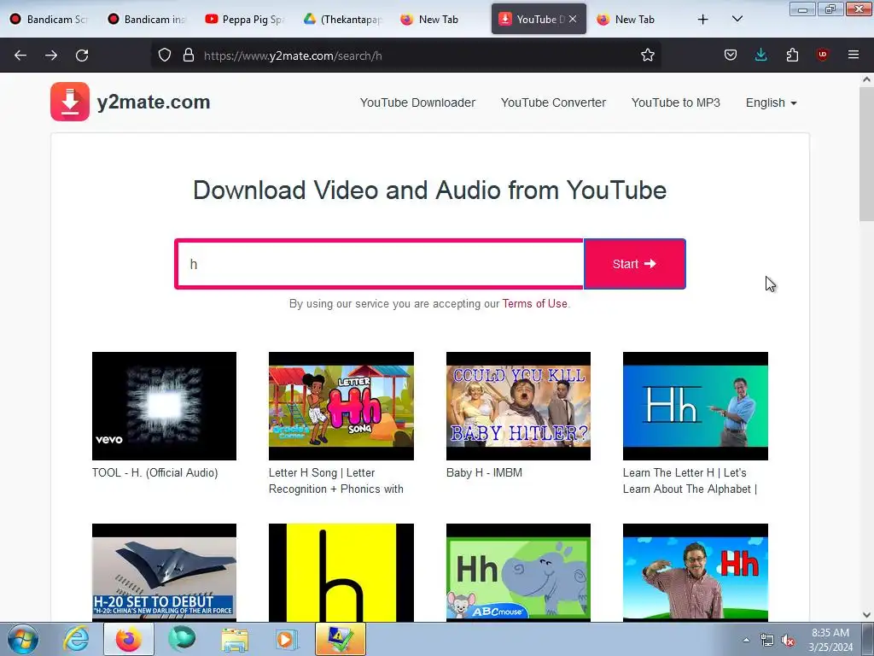Open the Baby Hitler video thumbnail
This screenshot has width=874, height=656.
(518, 406)
